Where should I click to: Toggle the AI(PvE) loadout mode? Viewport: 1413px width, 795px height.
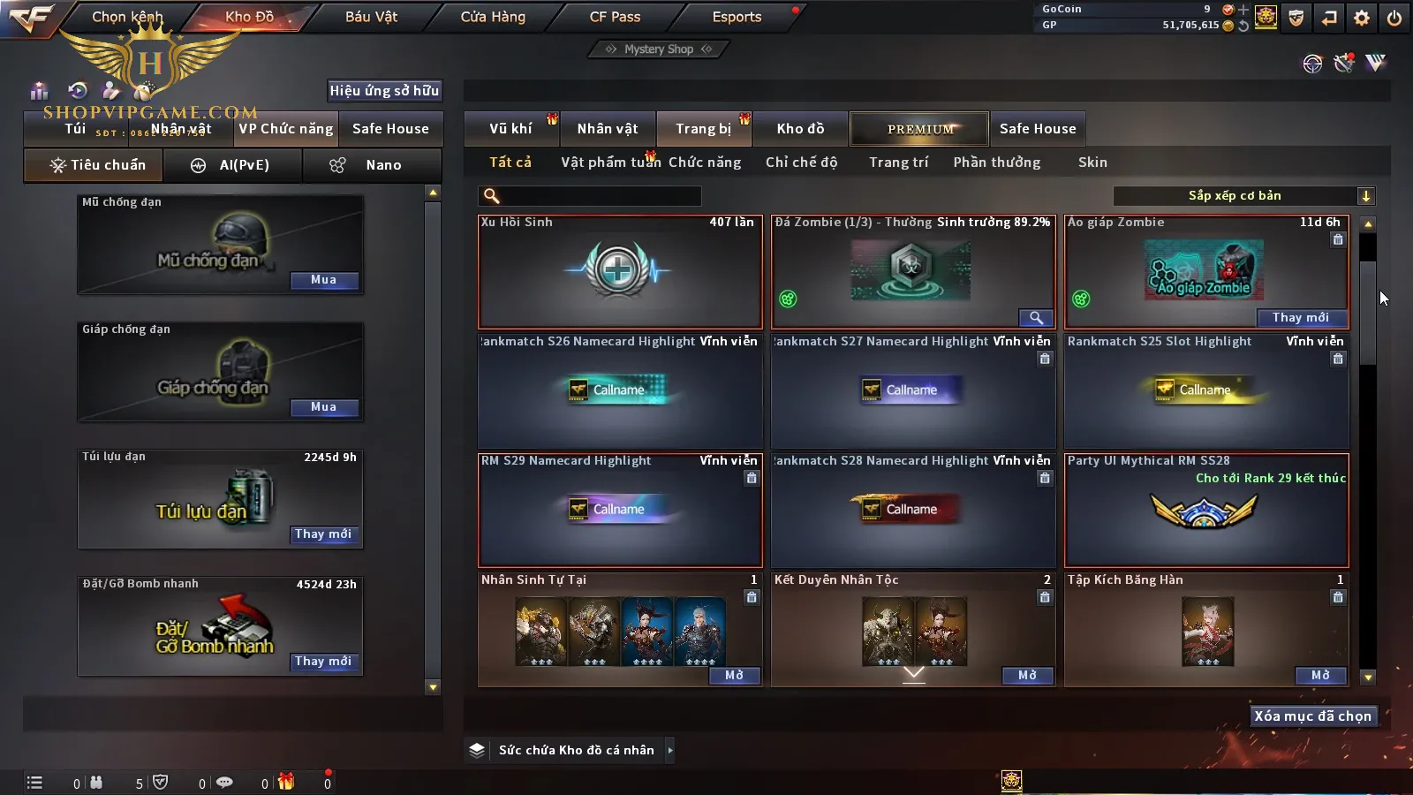(232, 165)
